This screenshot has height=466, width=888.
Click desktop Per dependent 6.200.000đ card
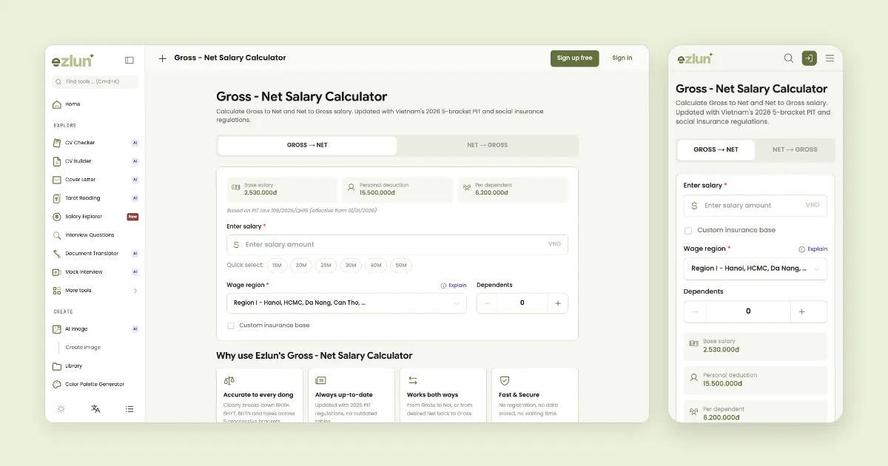pos(513,190)
